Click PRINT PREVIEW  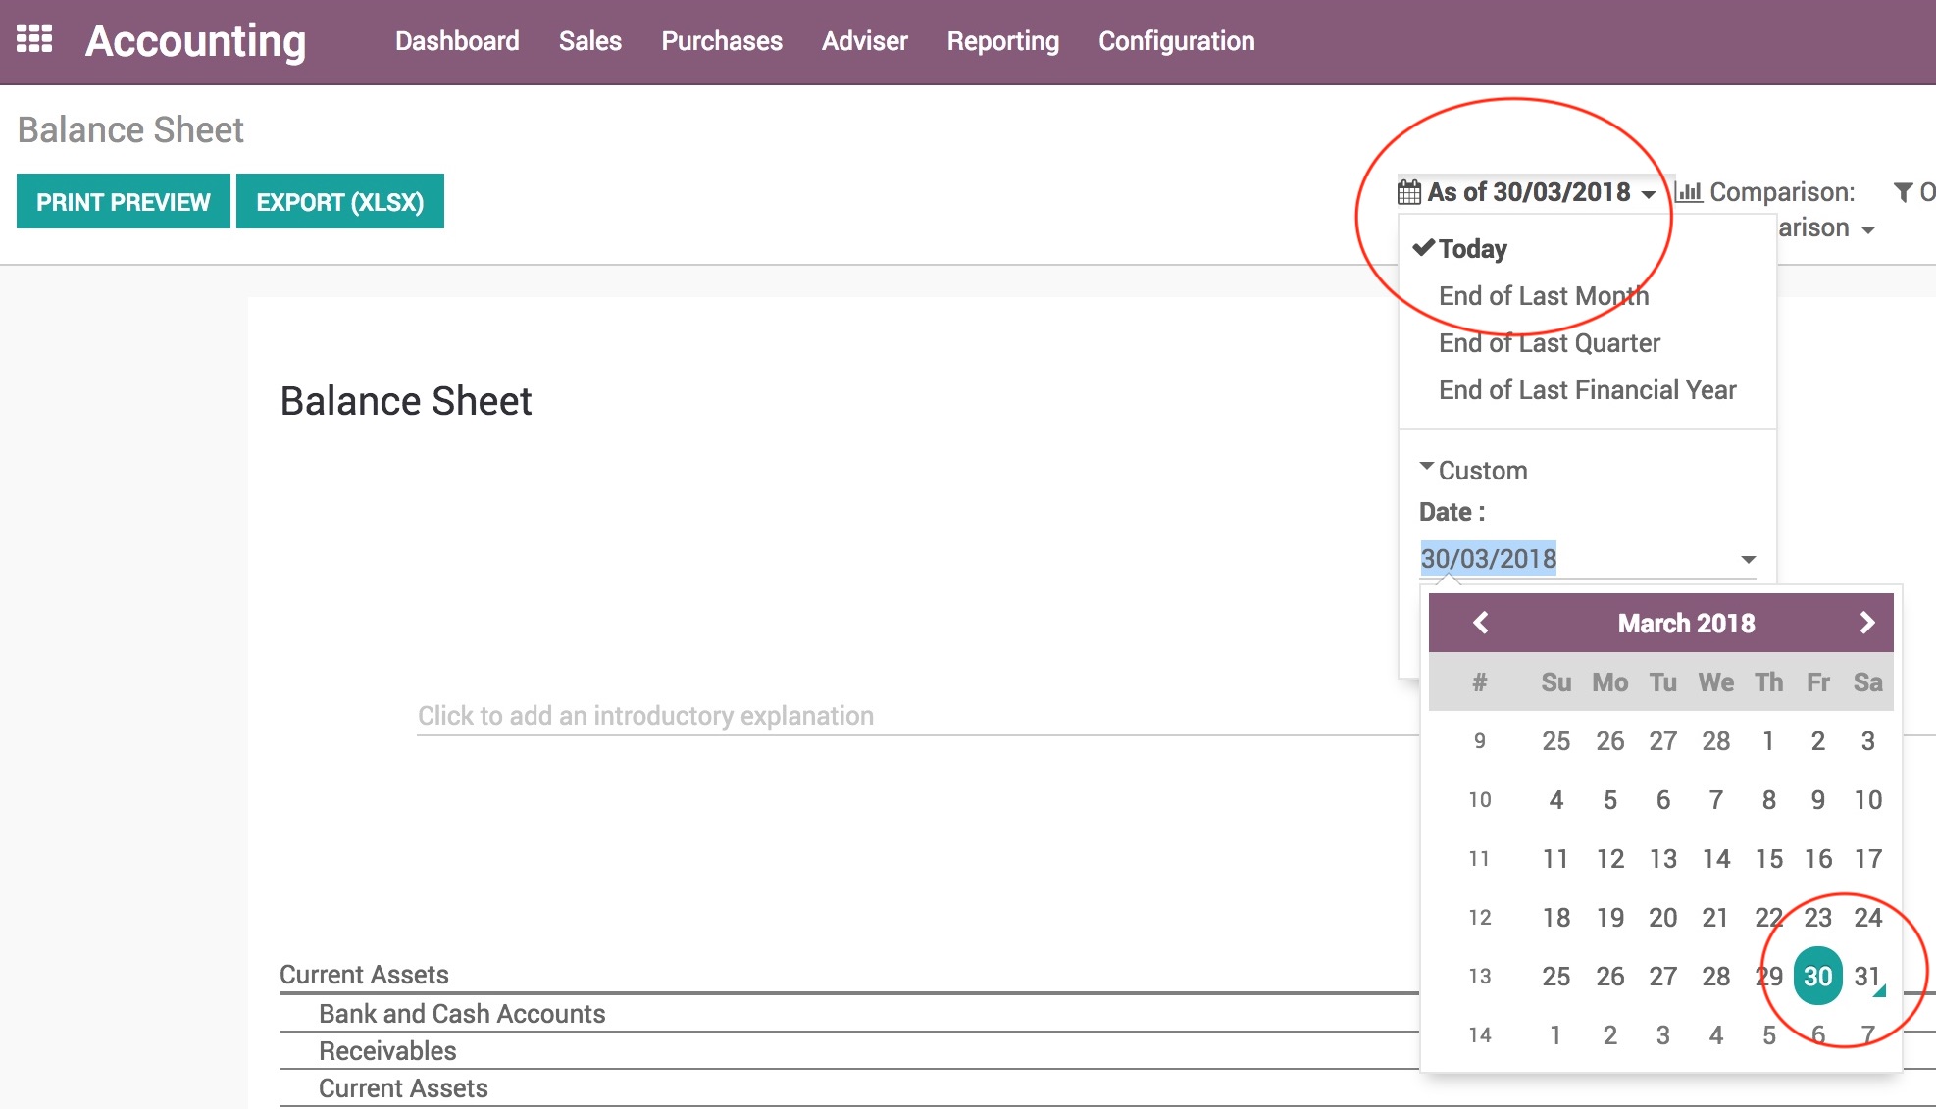pyautogui.click(x=124, y=201)
